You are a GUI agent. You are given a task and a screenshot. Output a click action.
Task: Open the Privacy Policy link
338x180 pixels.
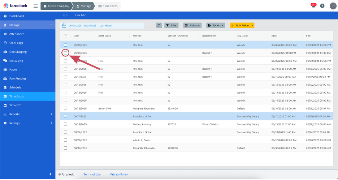tap(119, 174)
